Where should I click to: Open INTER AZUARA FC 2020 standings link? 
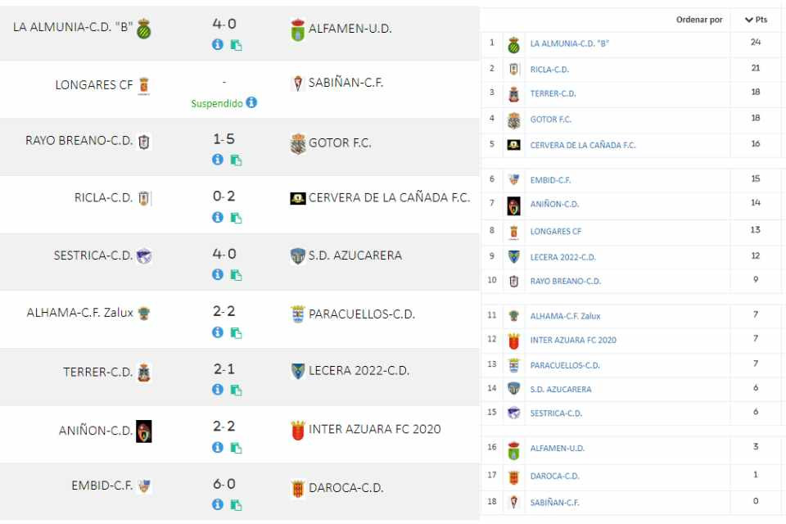click(x=573, y=340)
